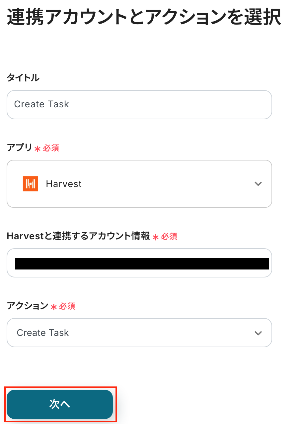The image size is (306, 424).
Task: Click red asterisk beside アプリ label
Action: click(x=38, y=149)
